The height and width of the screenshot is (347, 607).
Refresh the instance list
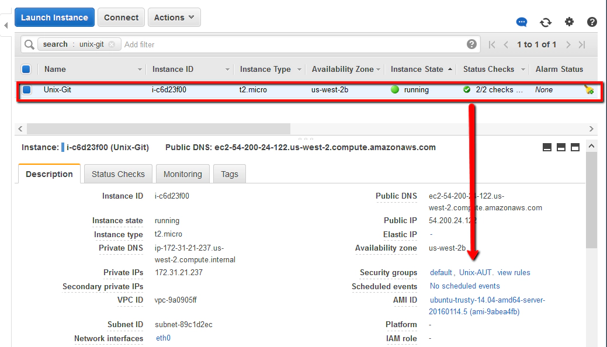546,22
